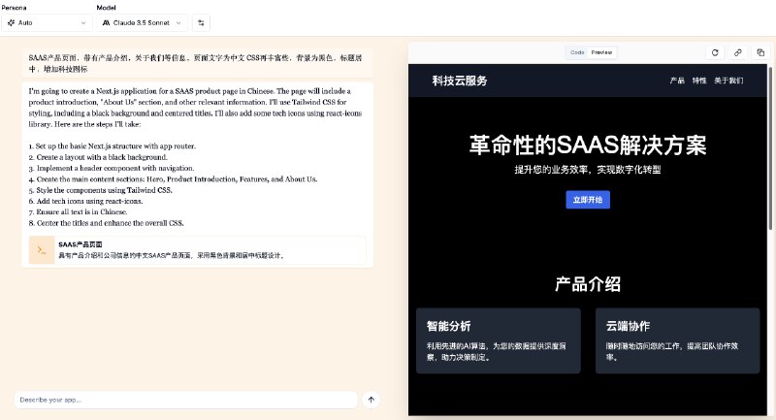Click step '6. Add tech icons using react-icons.'
The image size is (776, 420).
point(85,201)
